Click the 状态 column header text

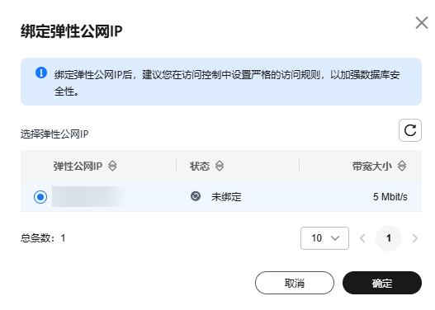[x=200, y=167]
